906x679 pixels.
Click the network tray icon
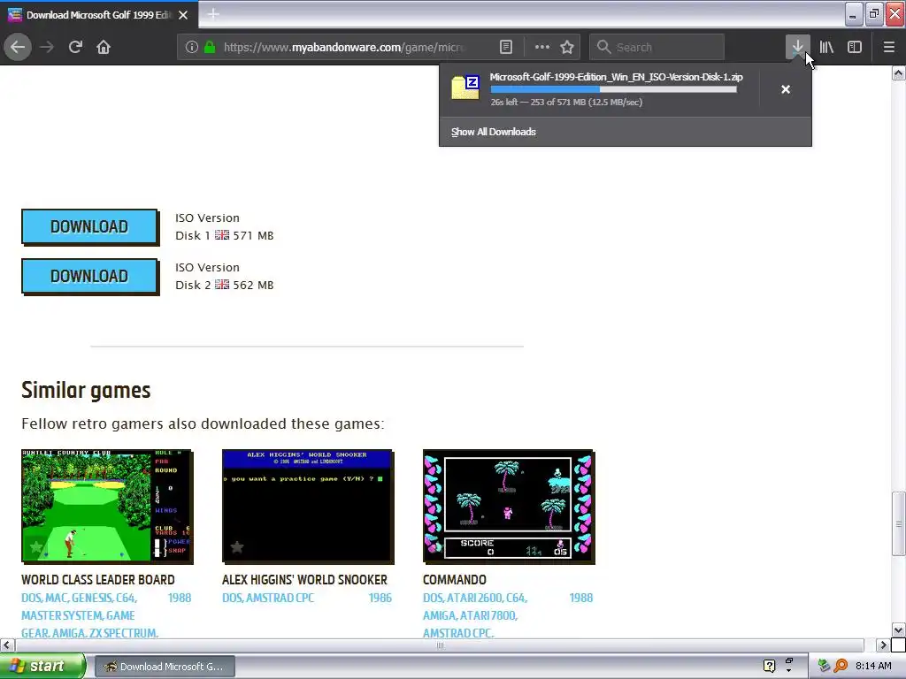coord(824,666)
